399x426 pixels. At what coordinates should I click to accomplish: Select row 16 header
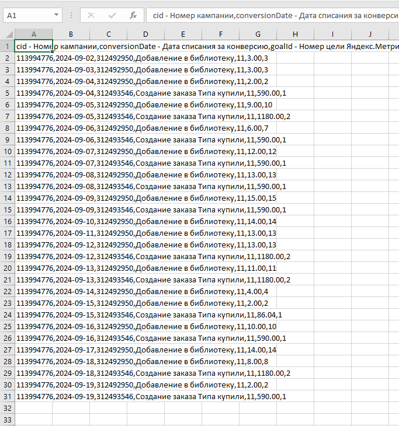pos(7,221)
